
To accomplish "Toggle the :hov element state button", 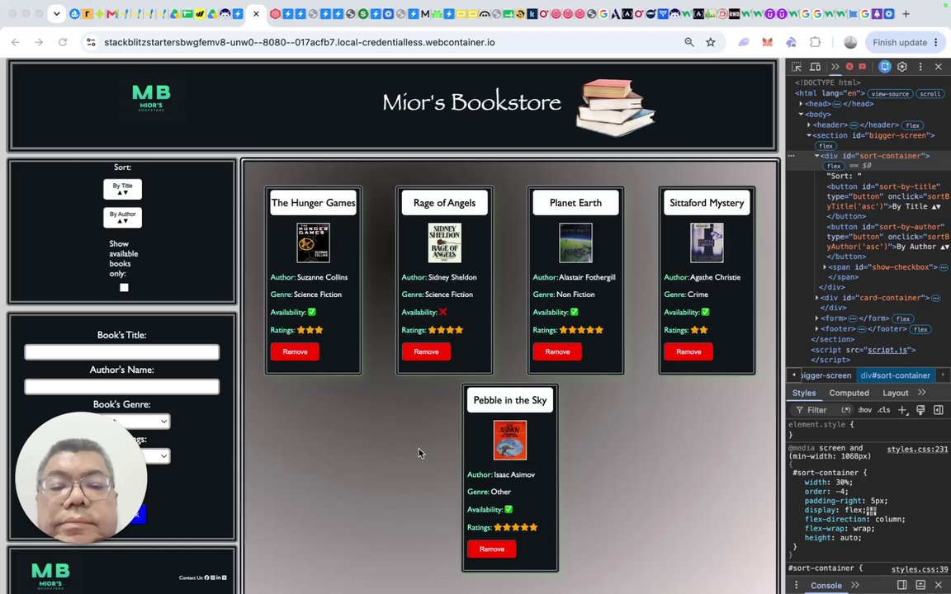I will click(864, 410).
